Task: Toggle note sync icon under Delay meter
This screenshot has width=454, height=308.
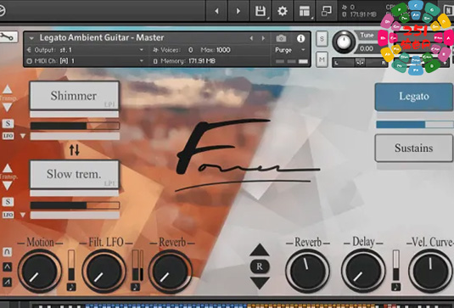Action: point(396,287)
